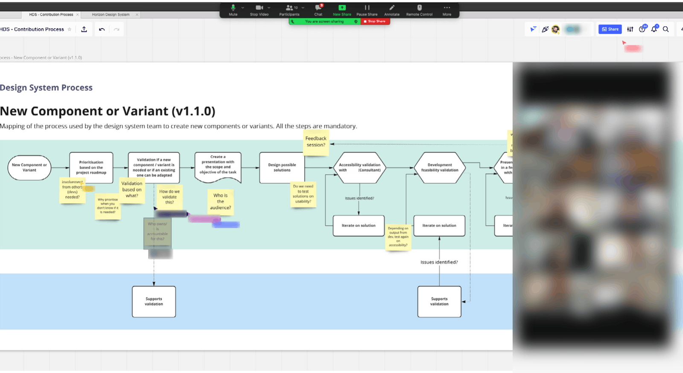Mute the microphone in Zoom toolbar
The image size is (683, 373).
click(x=233, y=10)
